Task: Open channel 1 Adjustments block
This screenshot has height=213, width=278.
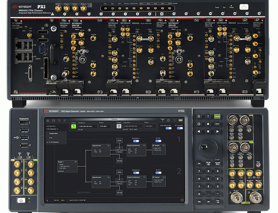Action: (x=101, y=150)
